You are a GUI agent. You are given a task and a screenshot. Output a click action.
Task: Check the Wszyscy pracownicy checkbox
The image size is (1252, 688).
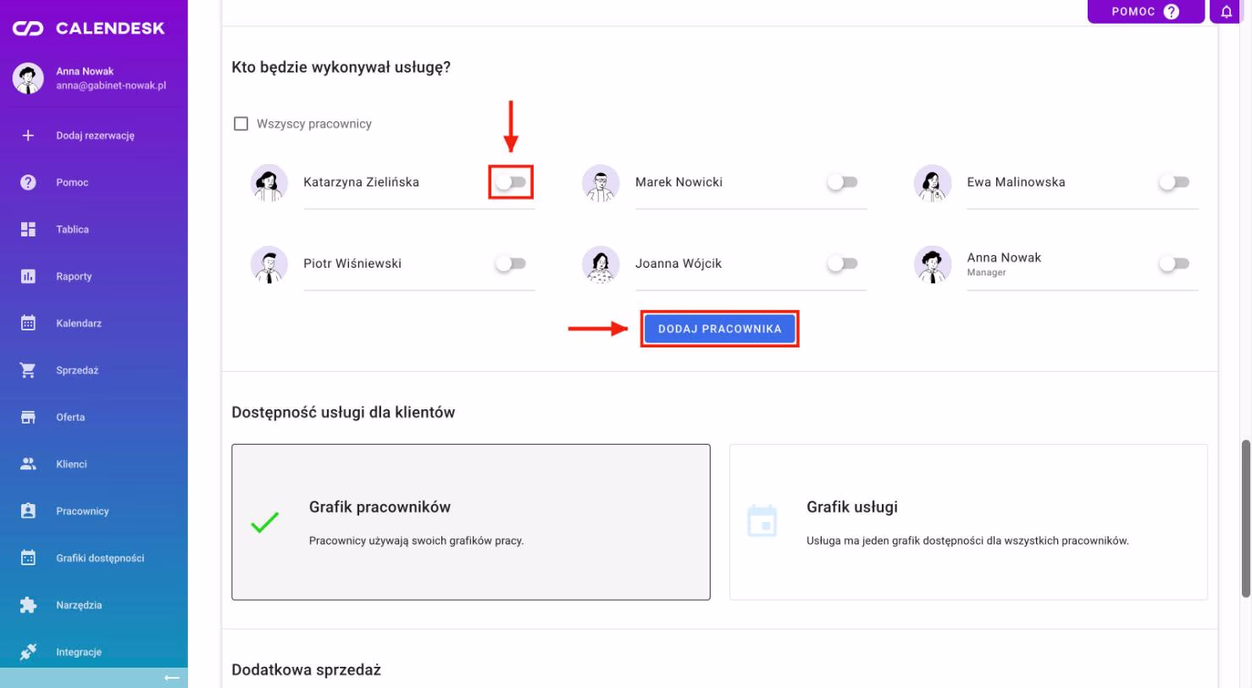(x=241, y=124)
